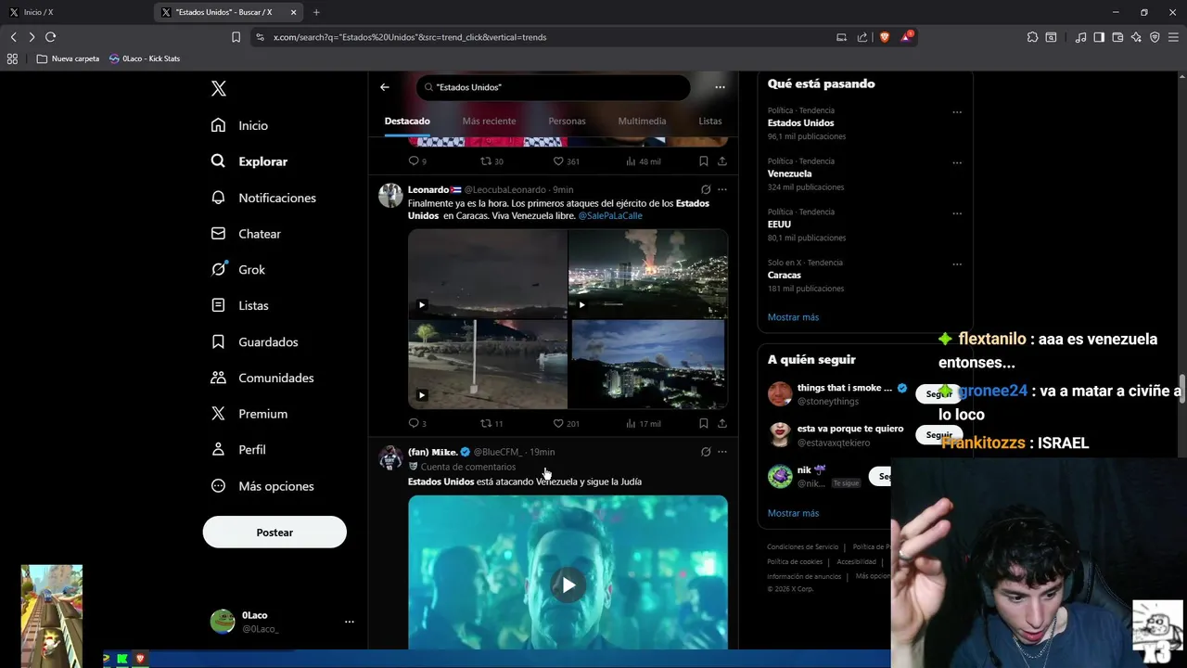Click the X logo in sidebar
The height and width of the screenshot is (668, 1187).
(x=219, y=88)
